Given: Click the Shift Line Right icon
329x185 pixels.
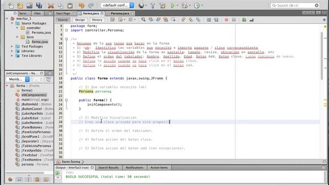Looking at the screenshot, I should click(216, 20).
